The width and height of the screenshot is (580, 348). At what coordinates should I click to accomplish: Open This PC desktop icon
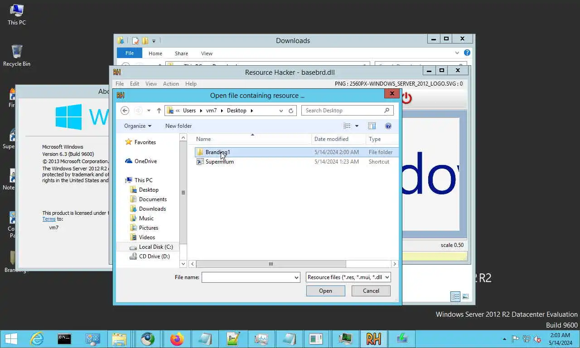(x=17, y=14)
